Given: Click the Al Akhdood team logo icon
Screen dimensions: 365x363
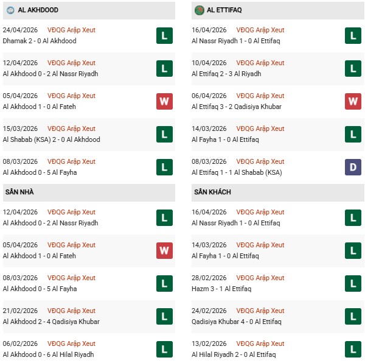Looking at the screenshot, I should pyautogui.click(x=10, y=10).
